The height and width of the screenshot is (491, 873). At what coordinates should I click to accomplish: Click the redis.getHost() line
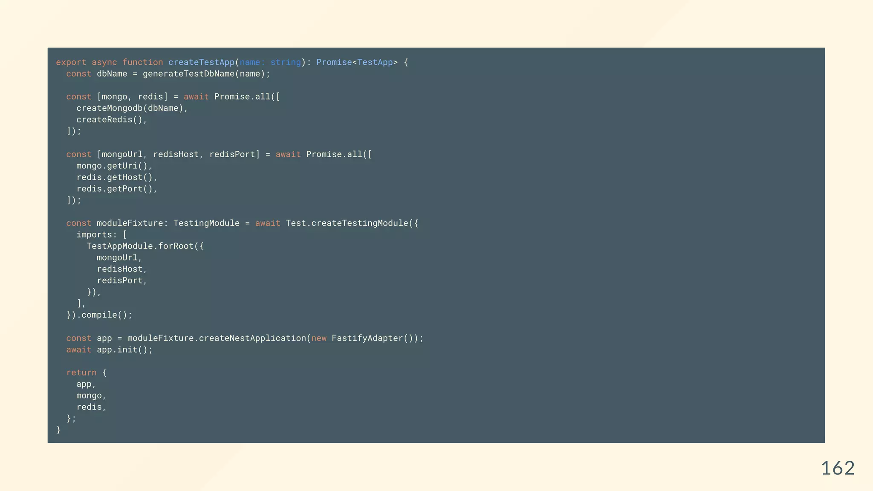click(x=117, y=177)
